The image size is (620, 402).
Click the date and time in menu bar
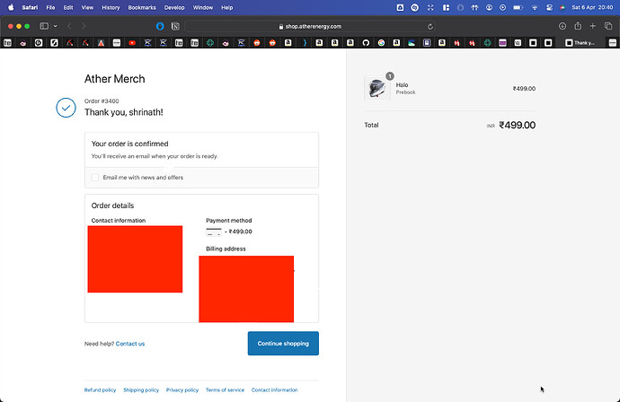pyautogui.click(x=592, y=7)
